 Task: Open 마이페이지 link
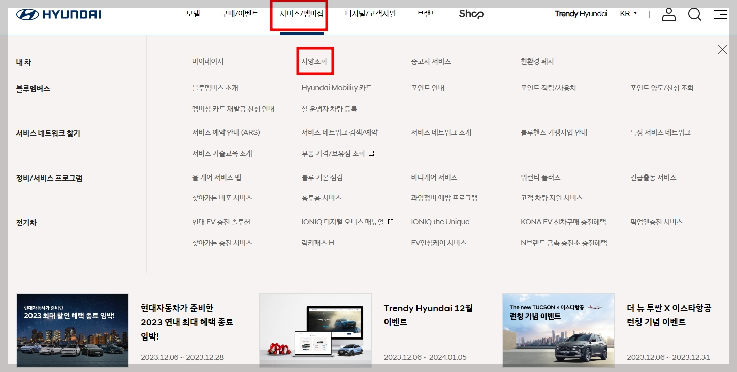coord(208,61)
